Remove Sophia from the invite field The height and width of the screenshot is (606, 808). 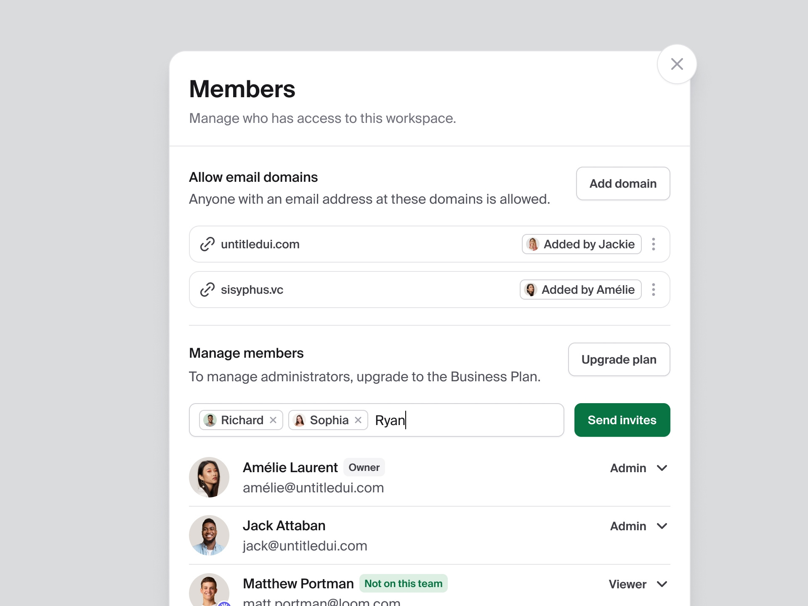coord(358,420)
